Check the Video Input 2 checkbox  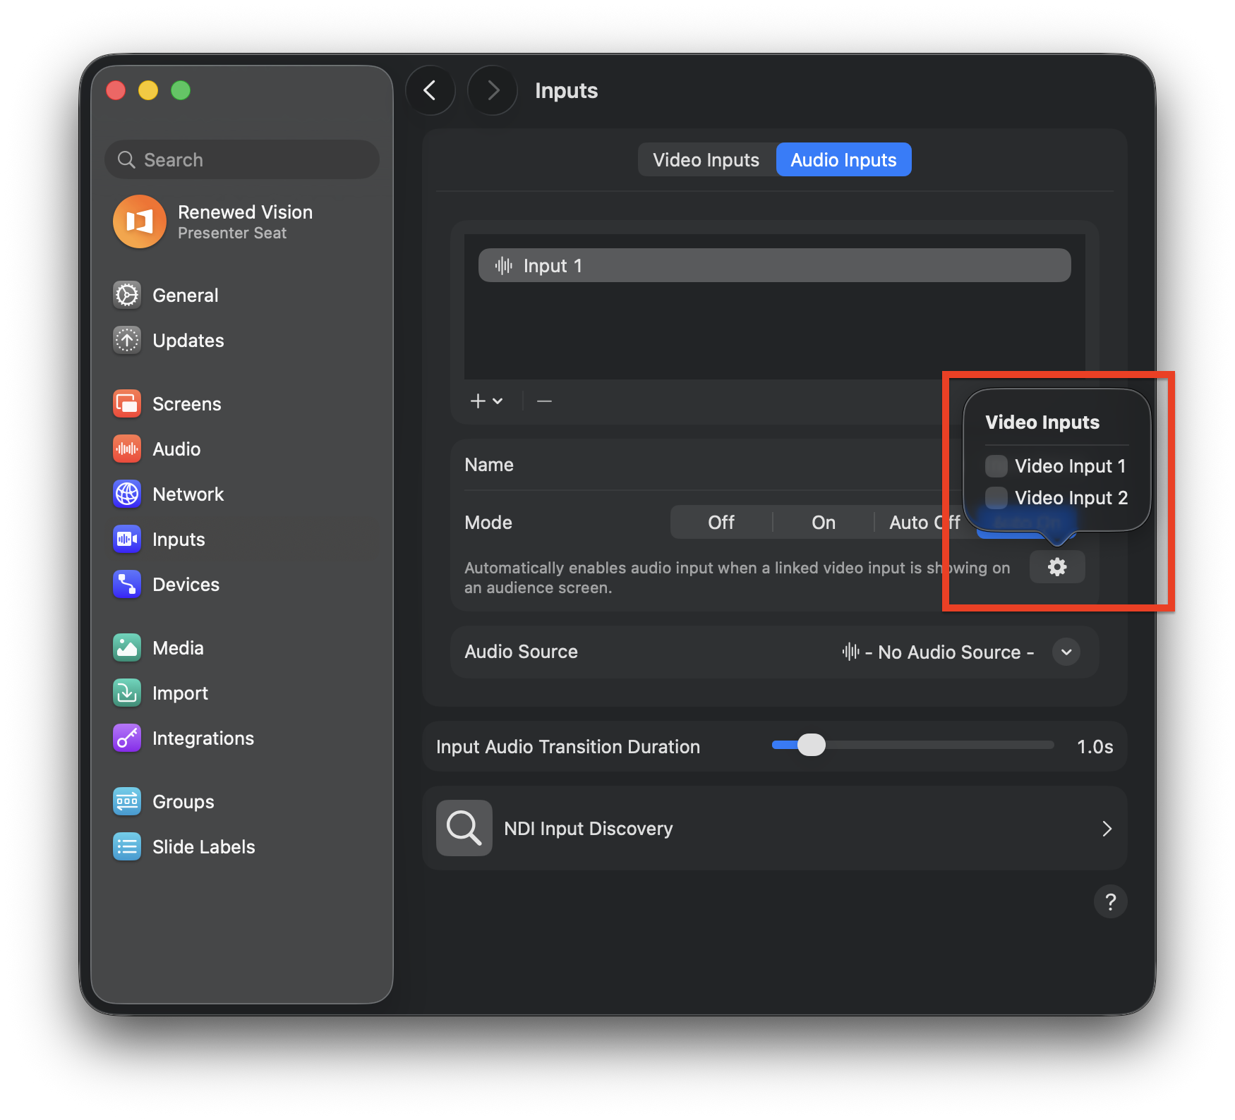[x=996, y=497]
